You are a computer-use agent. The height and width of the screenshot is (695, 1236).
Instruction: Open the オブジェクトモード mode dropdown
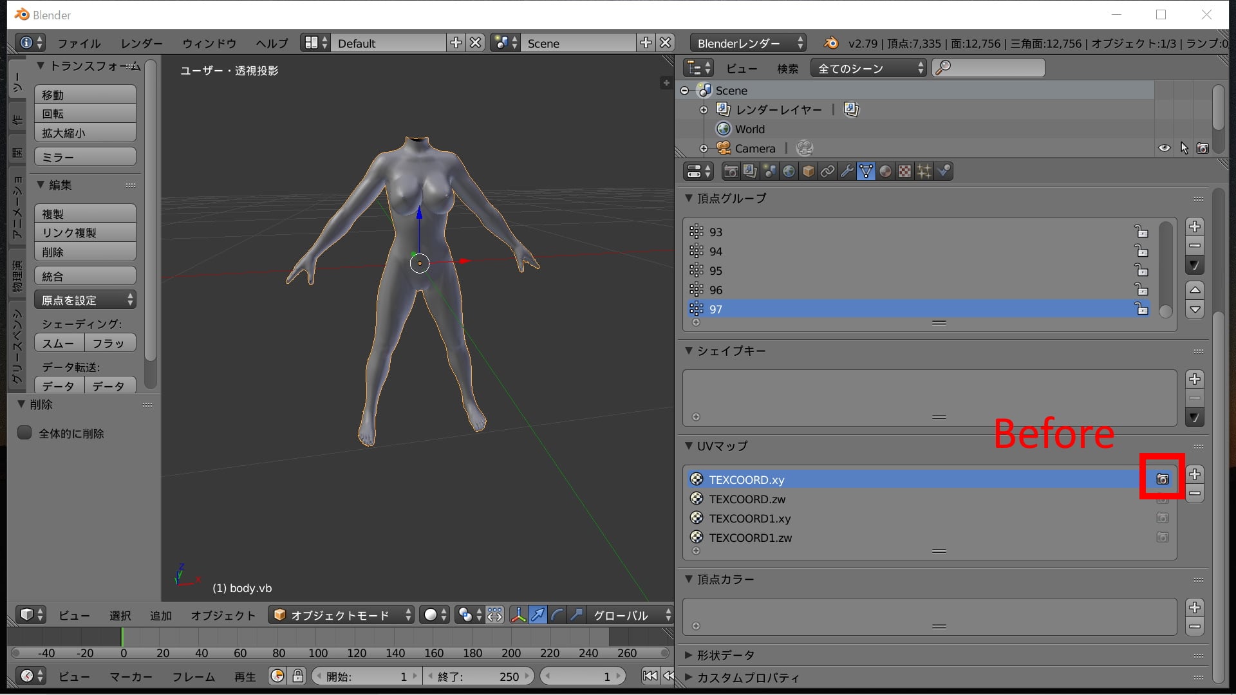342,615
